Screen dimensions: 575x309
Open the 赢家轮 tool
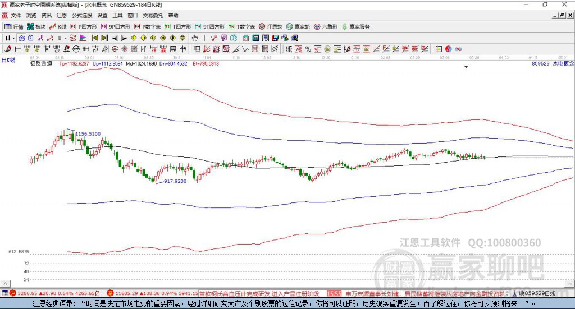pos(298,27)
